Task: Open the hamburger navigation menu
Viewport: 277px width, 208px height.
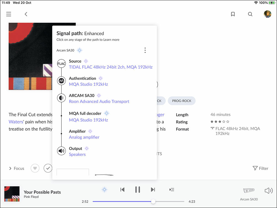Action: [x=9, y=14]
